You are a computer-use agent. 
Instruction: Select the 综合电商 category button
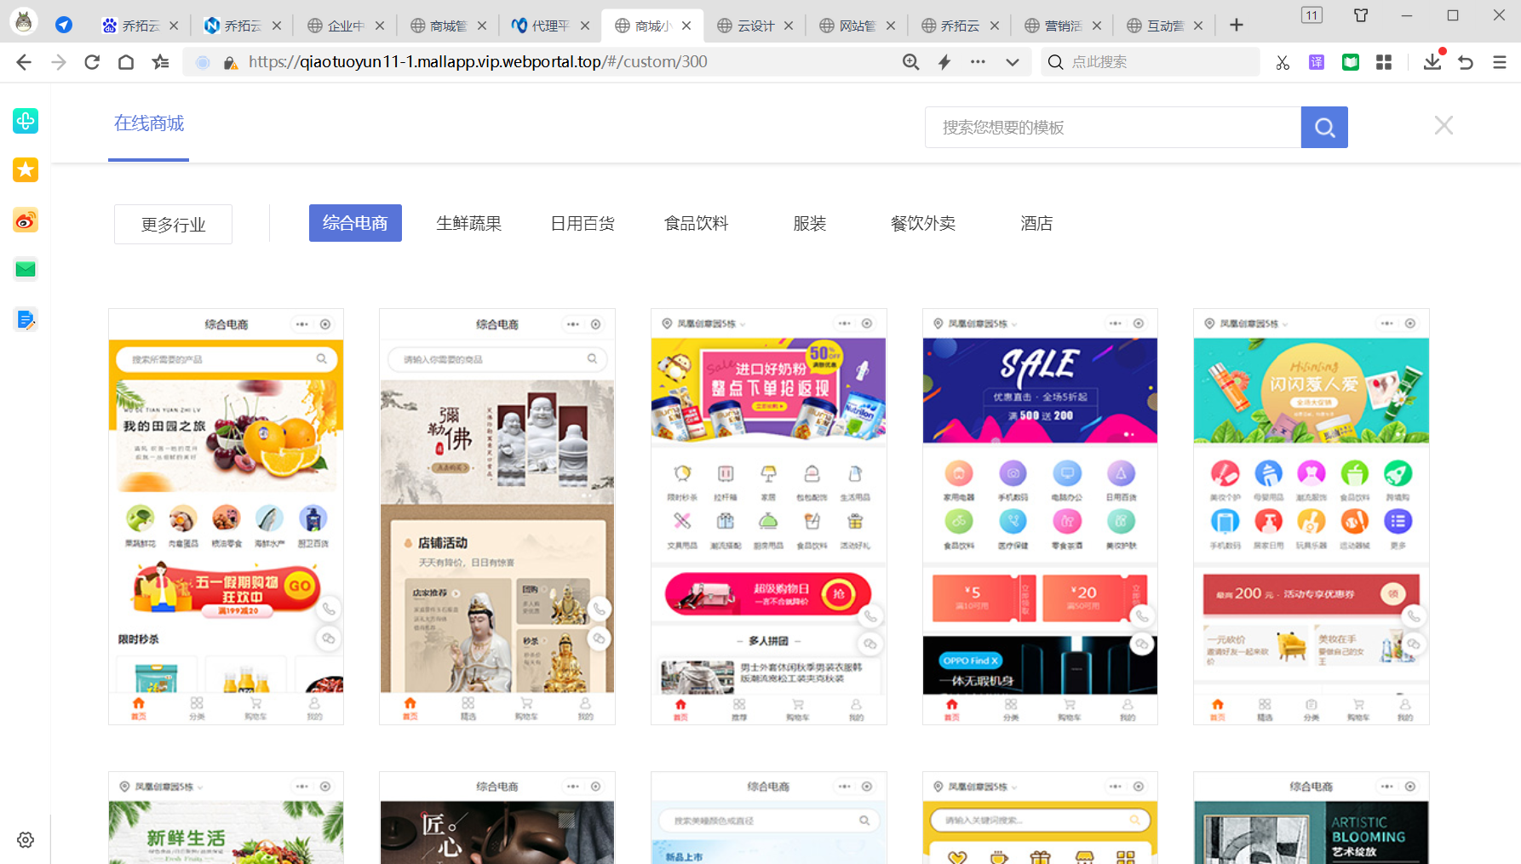click(x=355, y=223)
